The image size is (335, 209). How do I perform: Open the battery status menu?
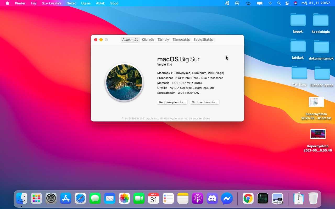tap(260, 3)
